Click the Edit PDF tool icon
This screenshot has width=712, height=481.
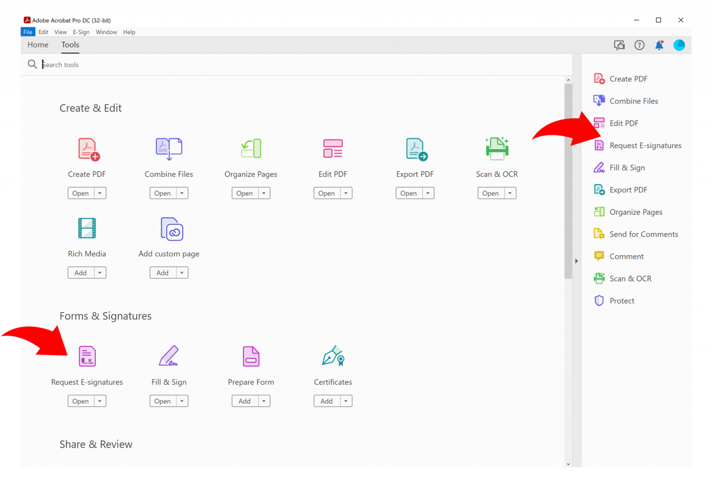pyautogui.click(x=333, y=148)
